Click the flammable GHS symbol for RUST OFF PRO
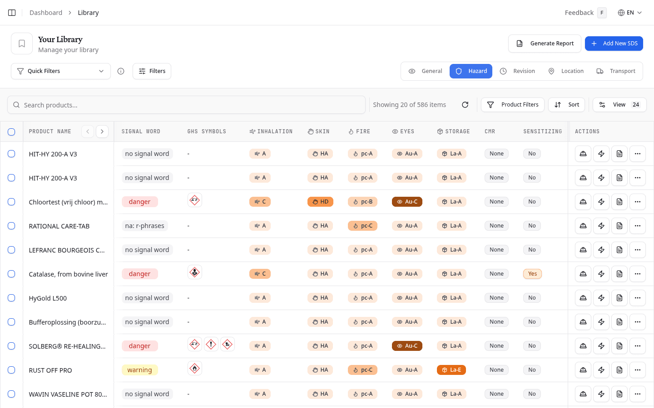 click(195, 369)
